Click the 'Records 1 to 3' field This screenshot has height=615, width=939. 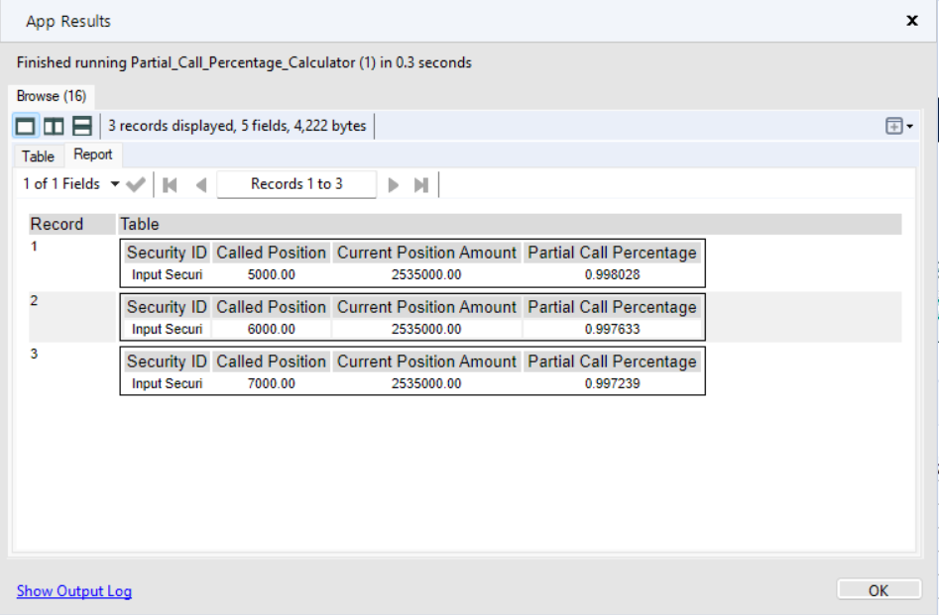[x=296, y=184]
